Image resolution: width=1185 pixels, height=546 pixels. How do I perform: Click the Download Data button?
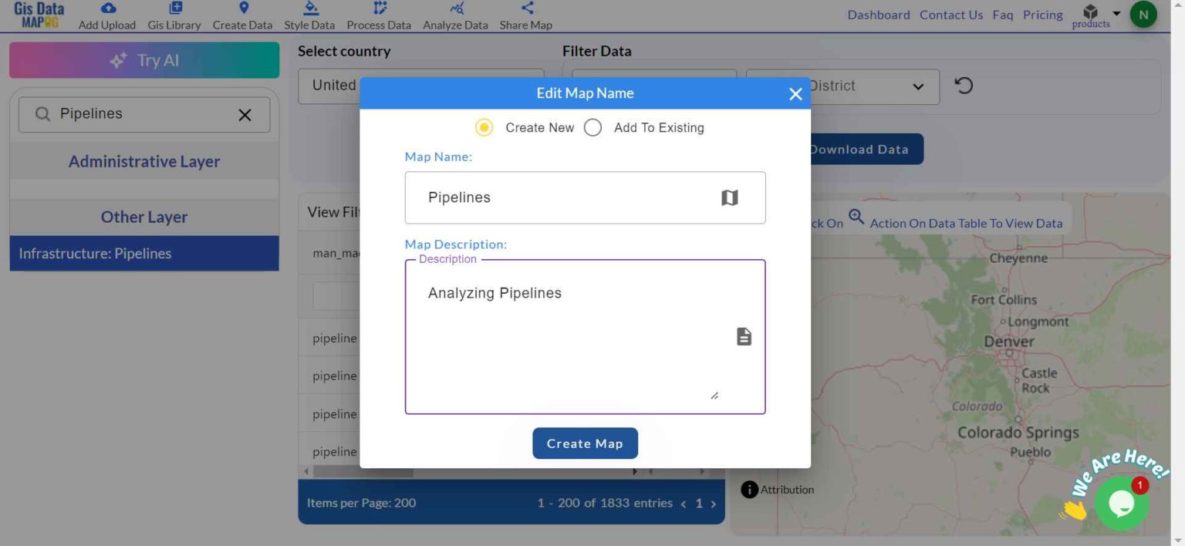pos(859,150)
